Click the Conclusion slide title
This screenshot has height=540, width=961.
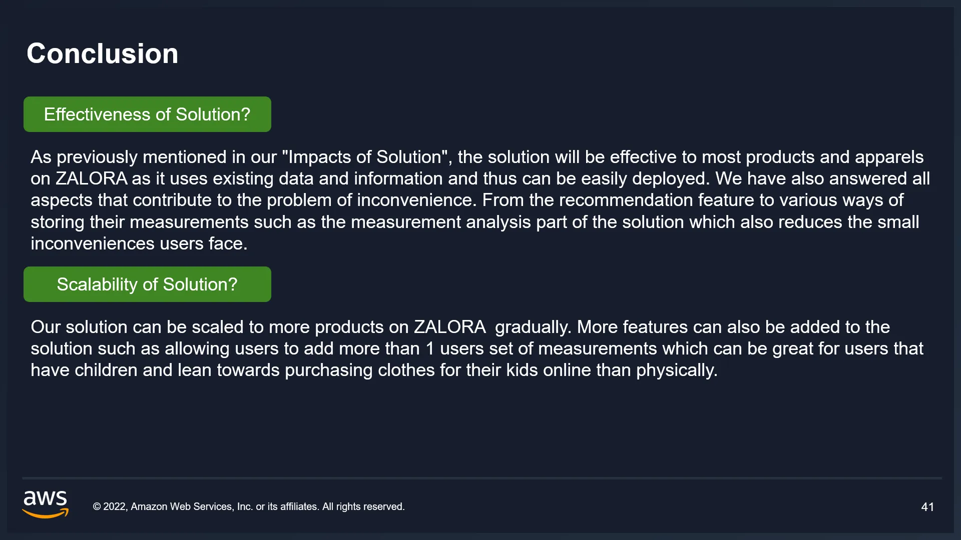click(x=103, y=53)
